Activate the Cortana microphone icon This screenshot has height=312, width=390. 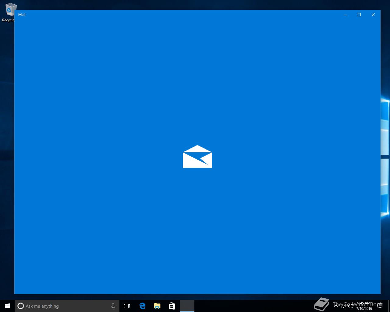(x=113, y=306)
